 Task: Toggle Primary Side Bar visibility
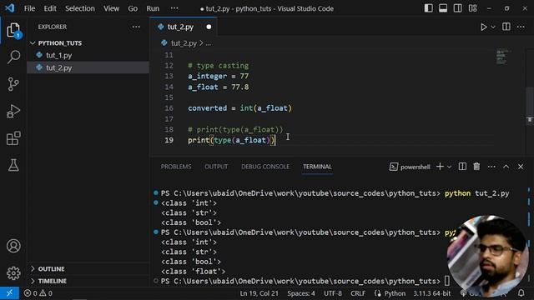428,8
